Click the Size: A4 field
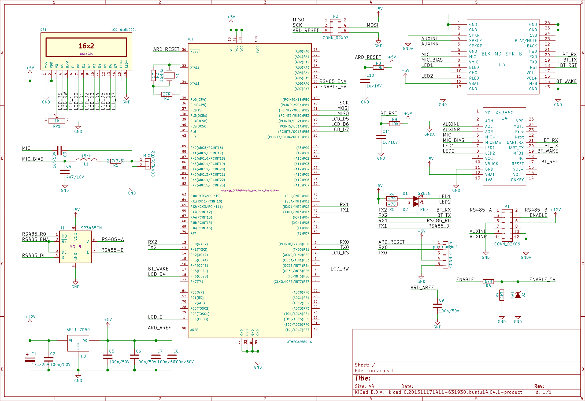This screenshot has height=401, width=585. click(364, 386)
